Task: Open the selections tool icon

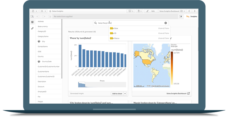Action: click(180, 17)
